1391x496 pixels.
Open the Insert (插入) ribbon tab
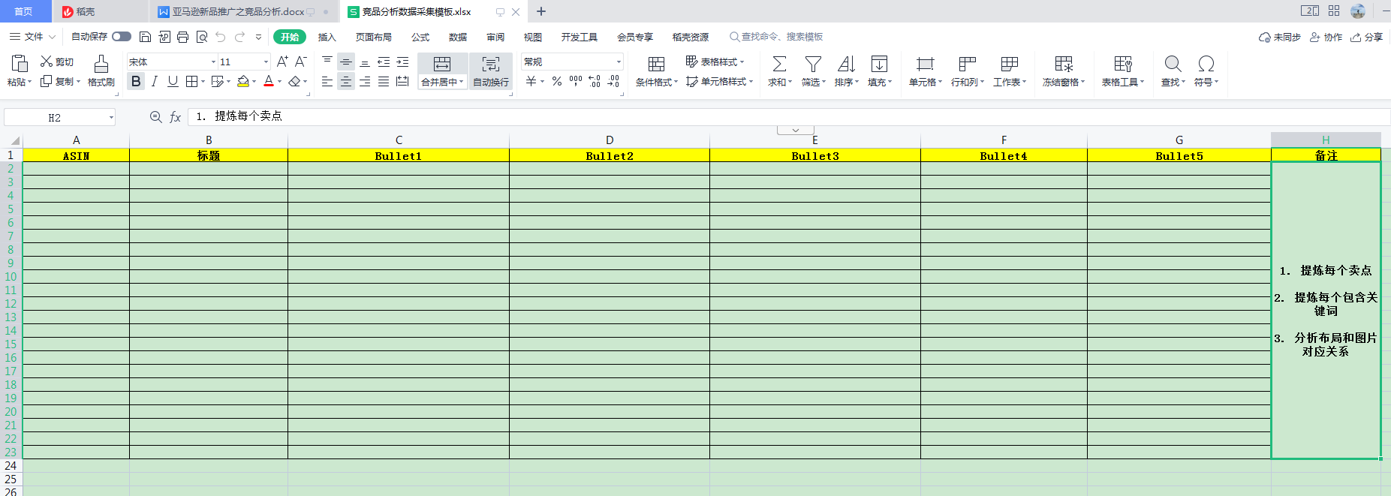(327, 37)
